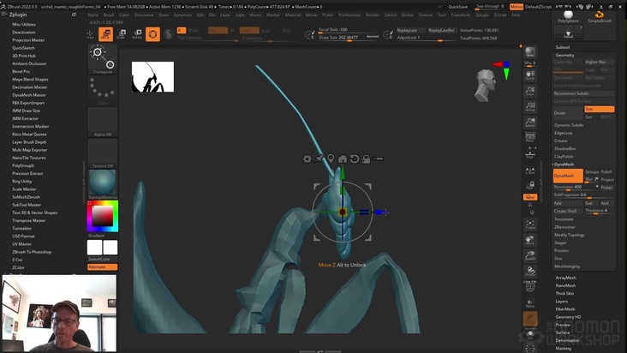Expand the ZRemesher section

[x=565, y=227]
